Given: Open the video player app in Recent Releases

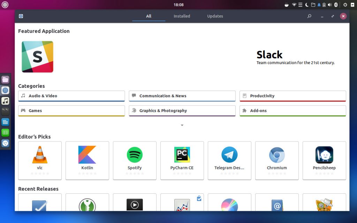Looking at the screenshot, I should click(x=135, y=202).
